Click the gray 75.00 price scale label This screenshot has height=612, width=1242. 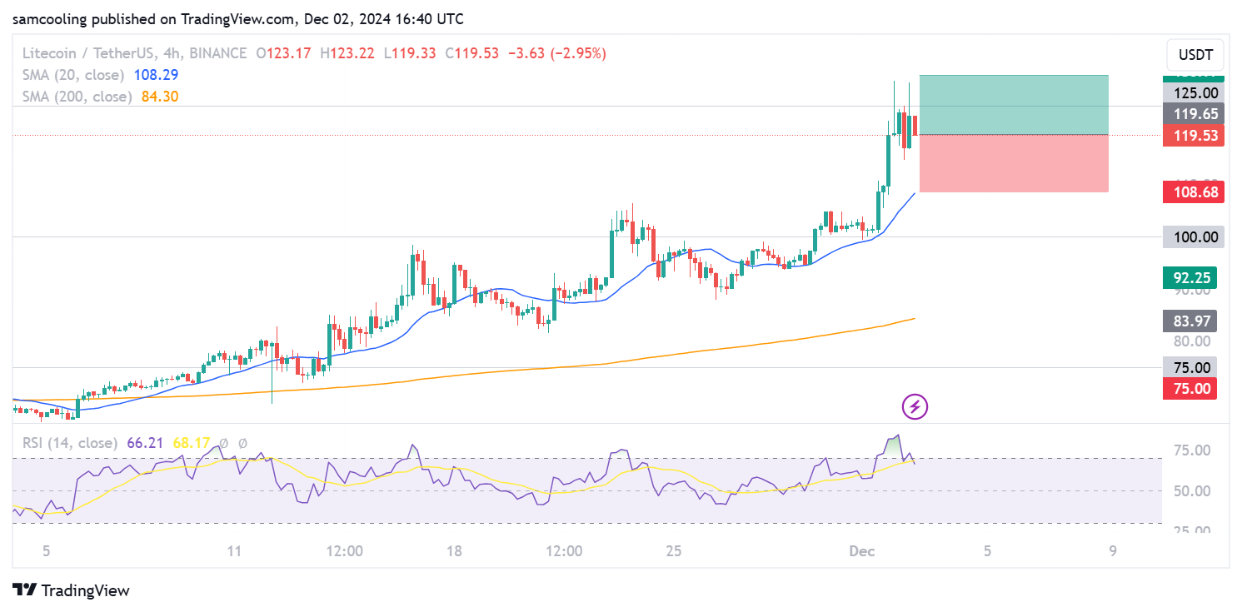1193,367
